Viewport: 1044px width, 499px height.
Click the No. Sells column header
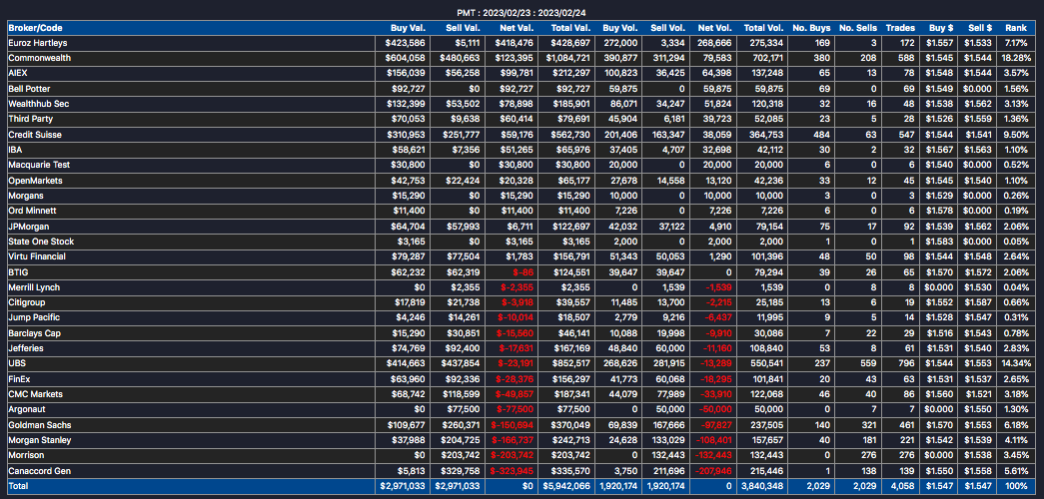pos(858,28)
